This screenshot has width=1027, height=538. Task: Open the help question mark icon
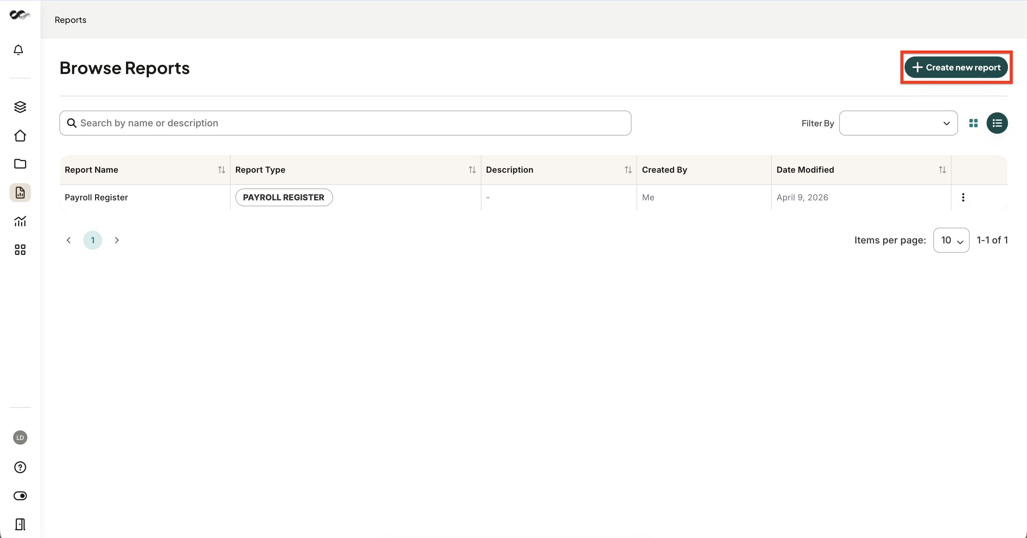click(x=20, y=467)
